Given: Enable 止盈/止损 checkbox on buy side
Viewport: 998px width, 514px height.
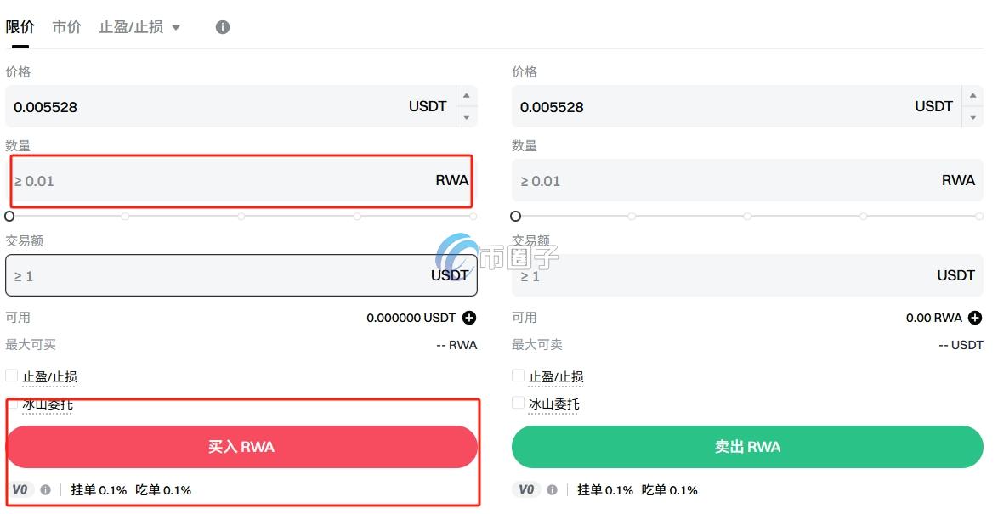Looking at the screenshot, I should [x=10, y=375].
